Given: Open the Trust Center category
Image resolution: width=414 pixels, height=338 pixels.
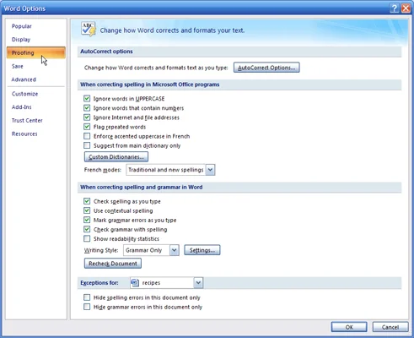Looking at the screenshot, I should pyautogui.click(x=27, y=121).
